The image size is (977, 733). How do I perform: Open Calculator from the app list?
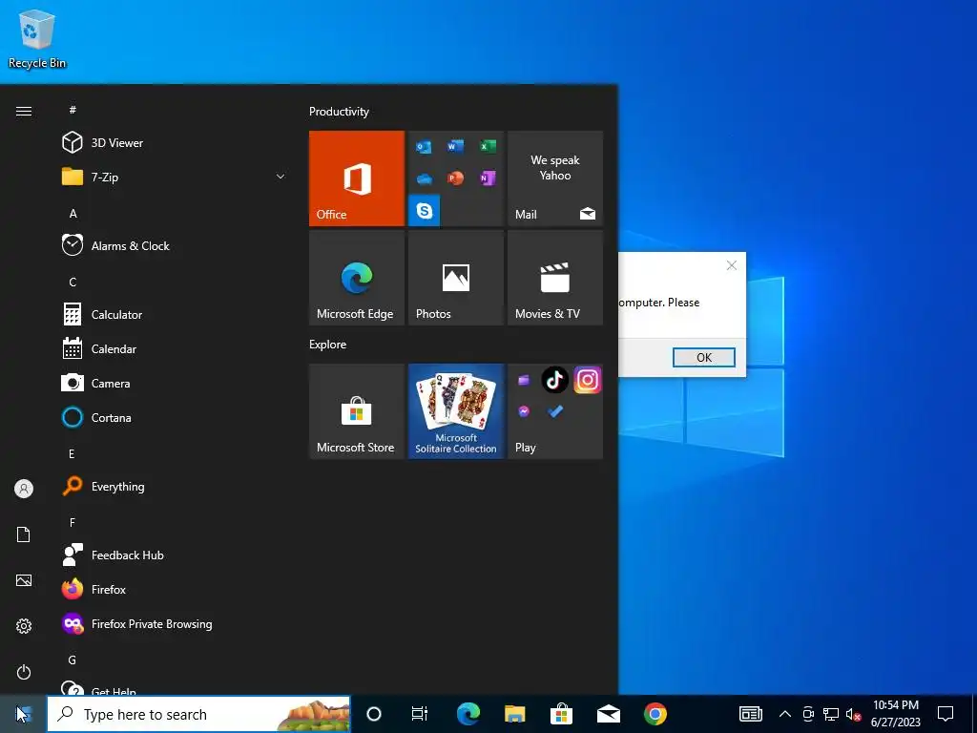(174, 314)
